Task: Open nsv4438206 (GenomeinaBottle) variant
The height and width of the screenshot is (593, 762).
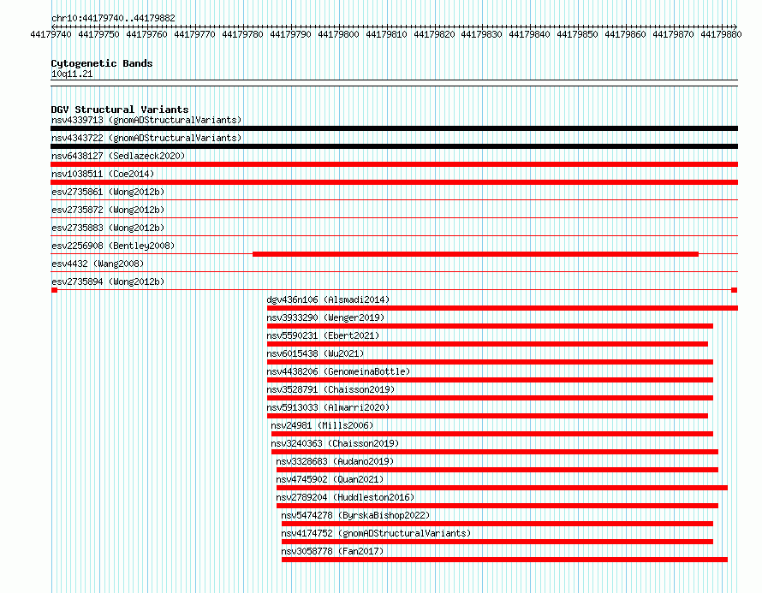Action: click(338, 371)
